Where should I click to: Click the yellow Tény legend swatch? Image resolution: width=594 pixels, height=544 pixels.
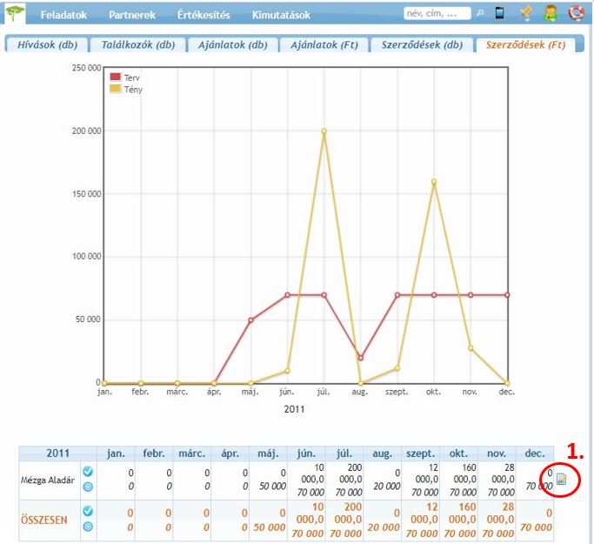tap(115, 89)
